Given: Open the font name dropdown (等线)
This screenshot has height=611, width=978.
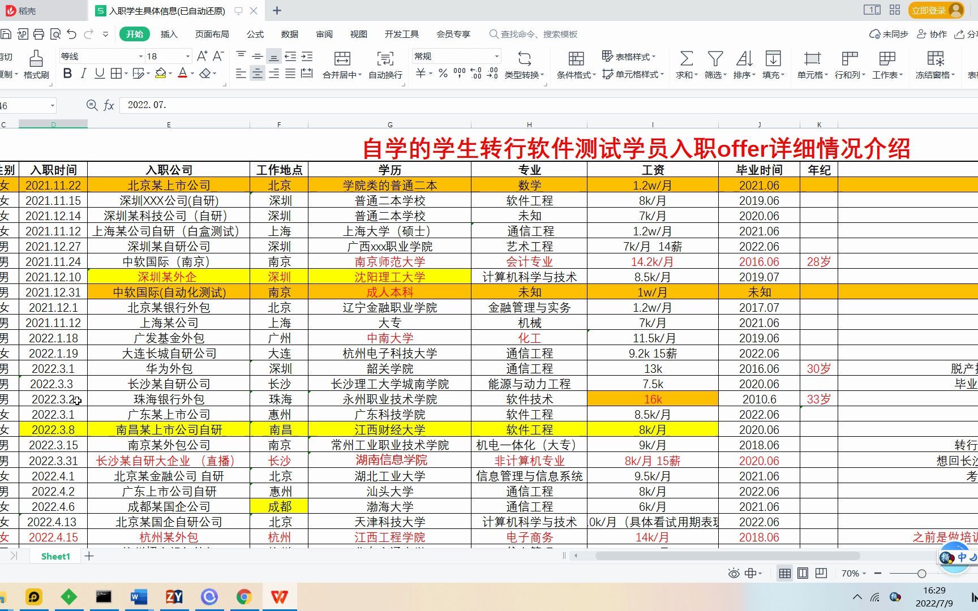Looking at the screenshot, I should pos(141,56).
